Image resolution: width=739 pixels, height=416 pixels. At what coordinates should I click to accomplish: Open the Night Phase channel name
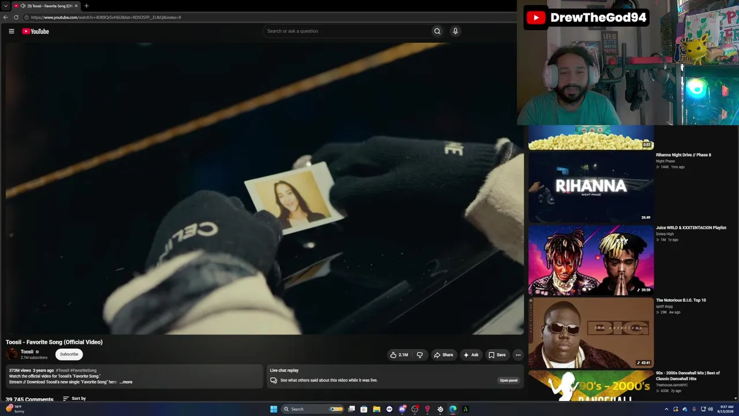pos(665,161)
